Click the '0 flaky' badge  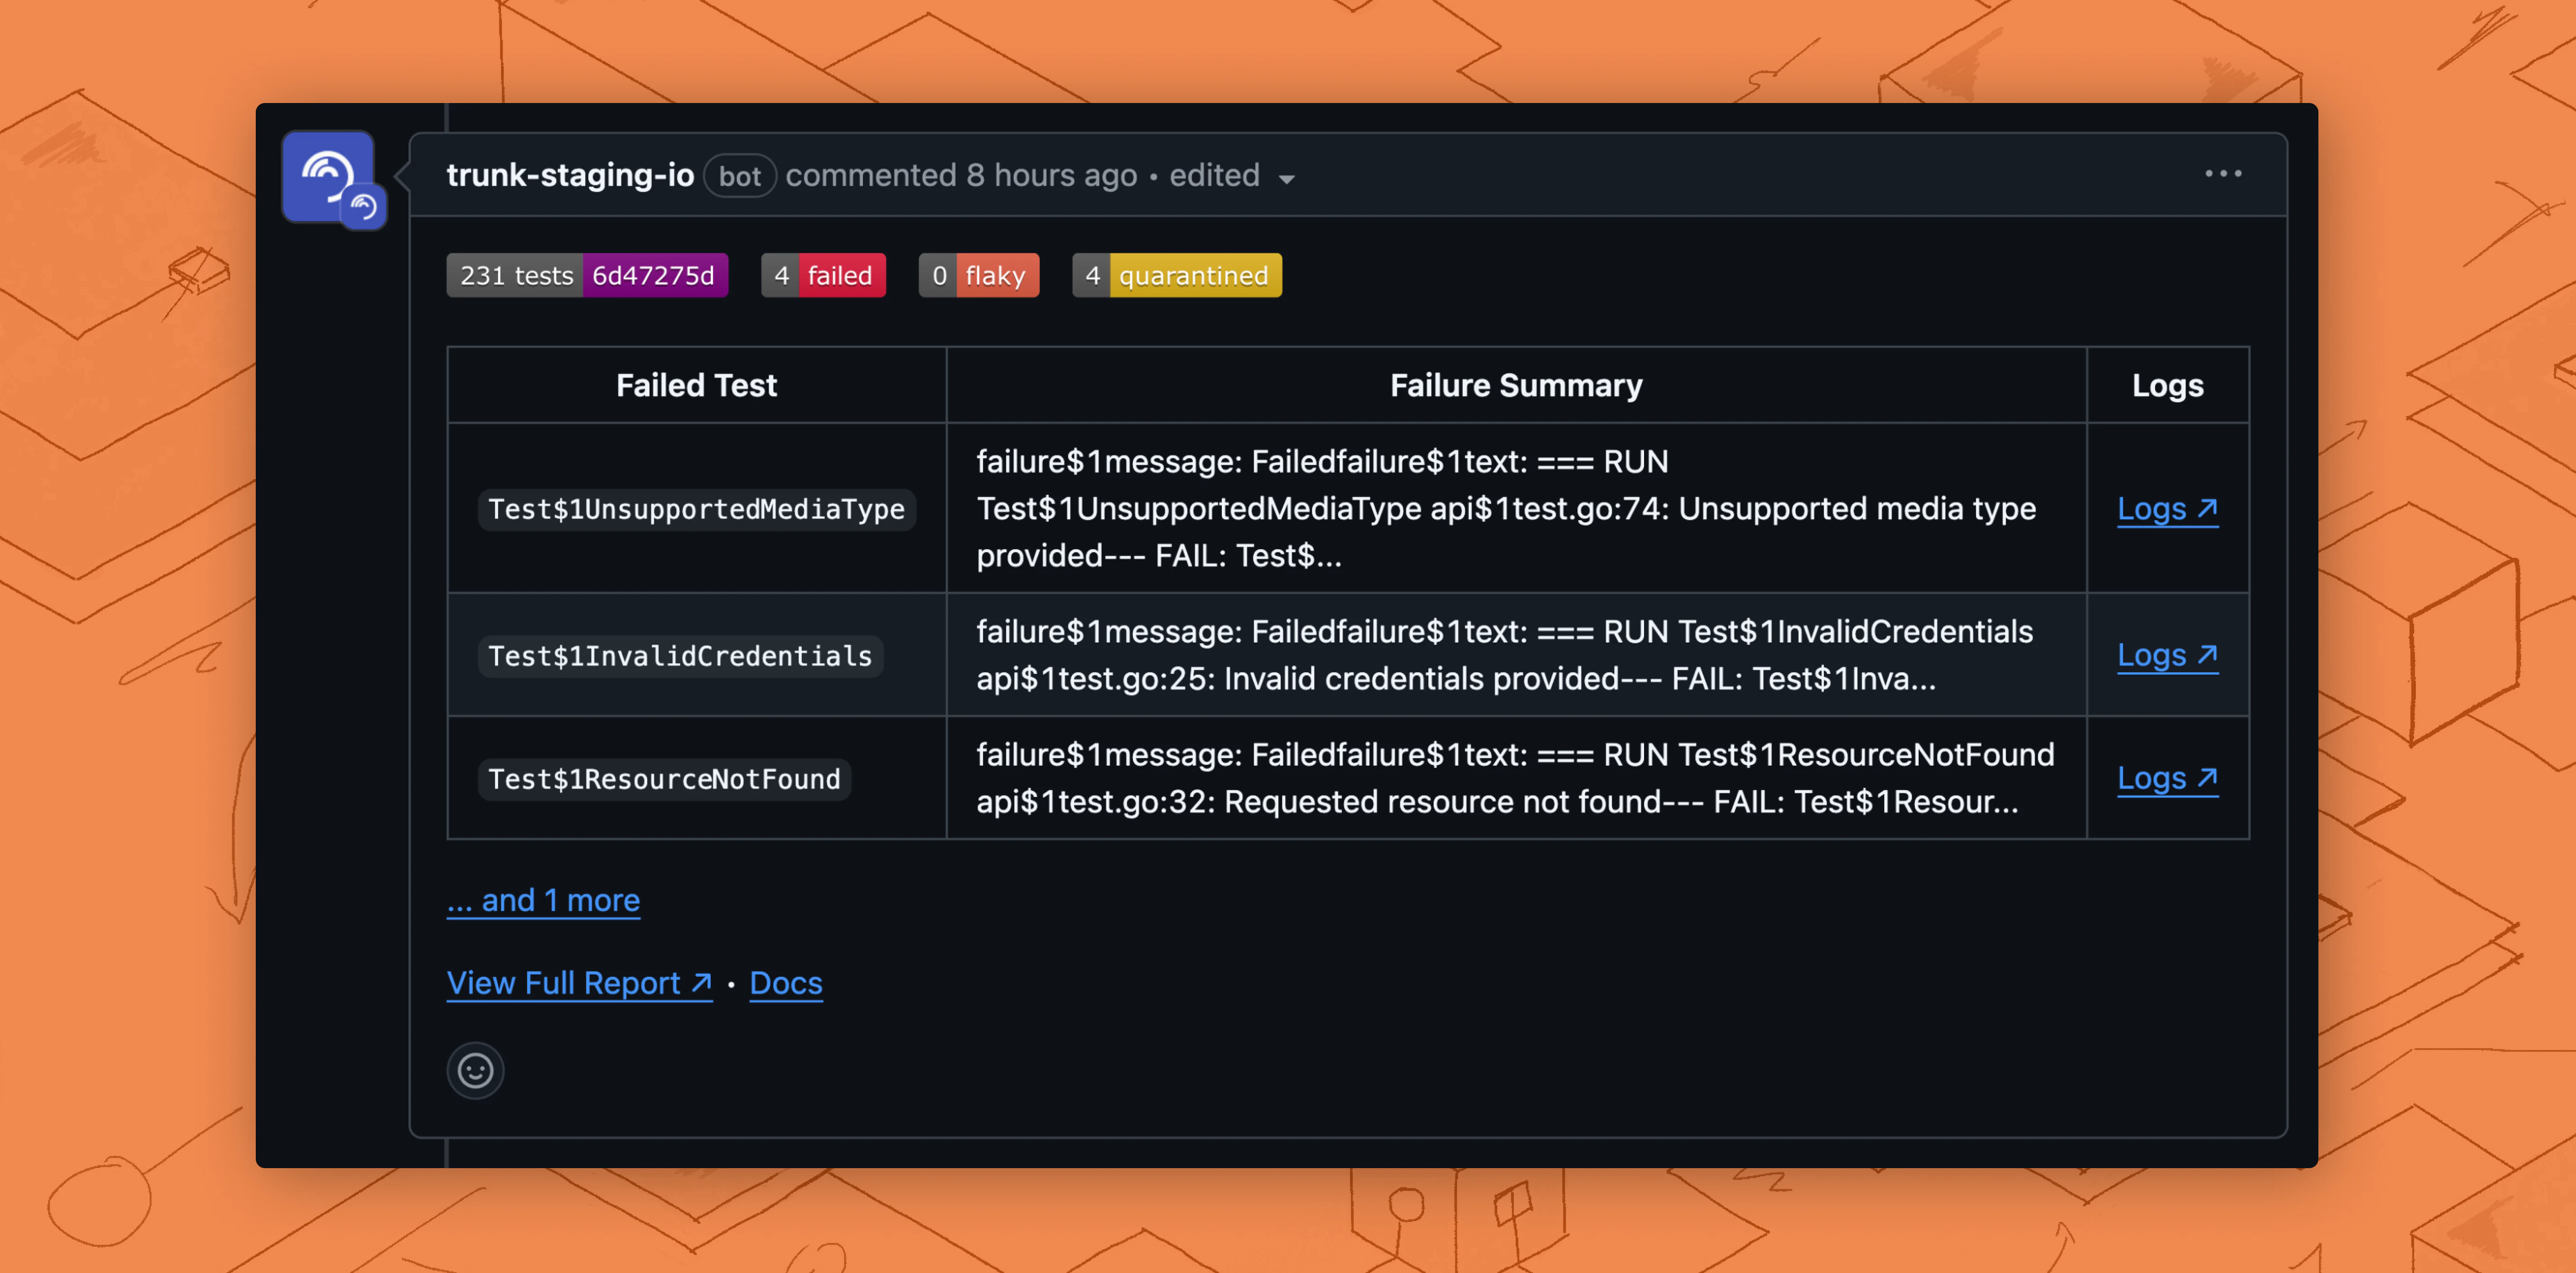point(979,275)
